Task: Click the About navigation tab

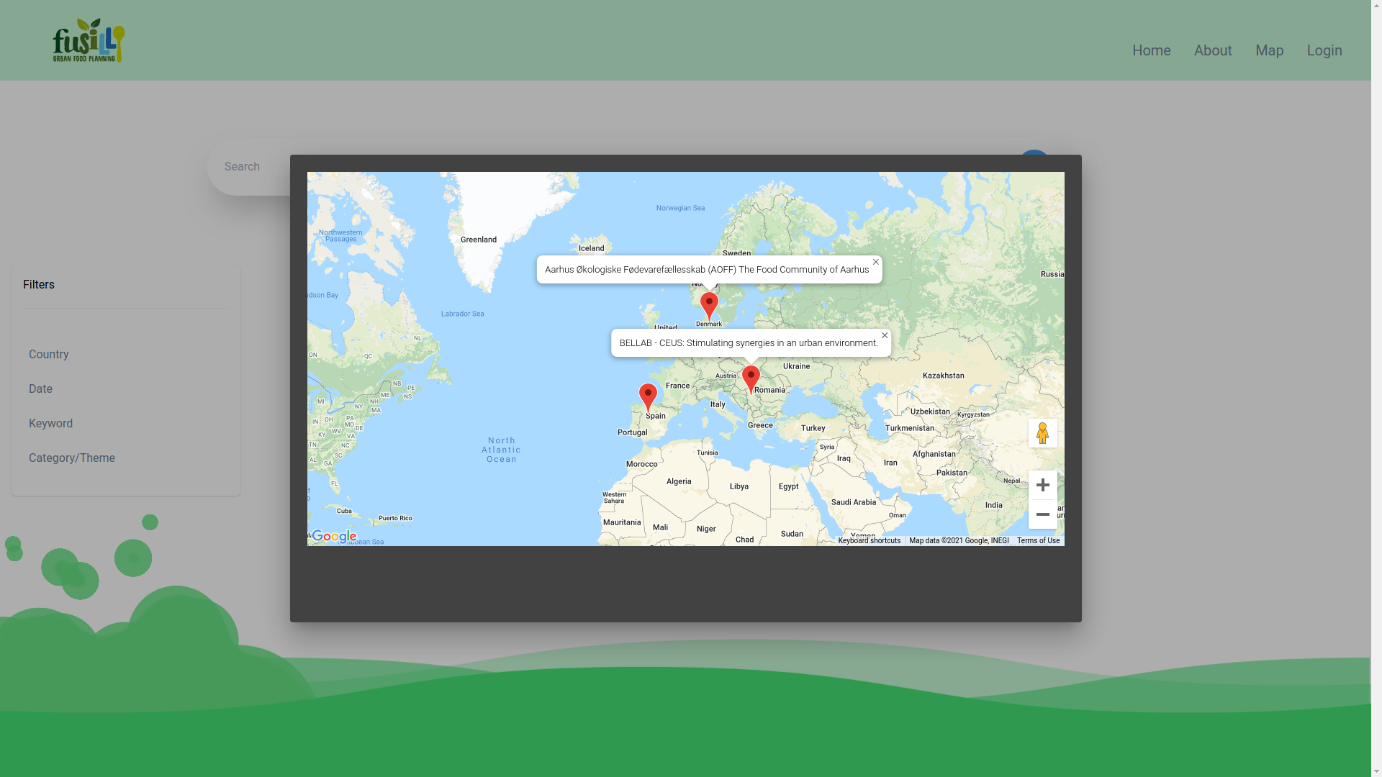Action: 1213,50
